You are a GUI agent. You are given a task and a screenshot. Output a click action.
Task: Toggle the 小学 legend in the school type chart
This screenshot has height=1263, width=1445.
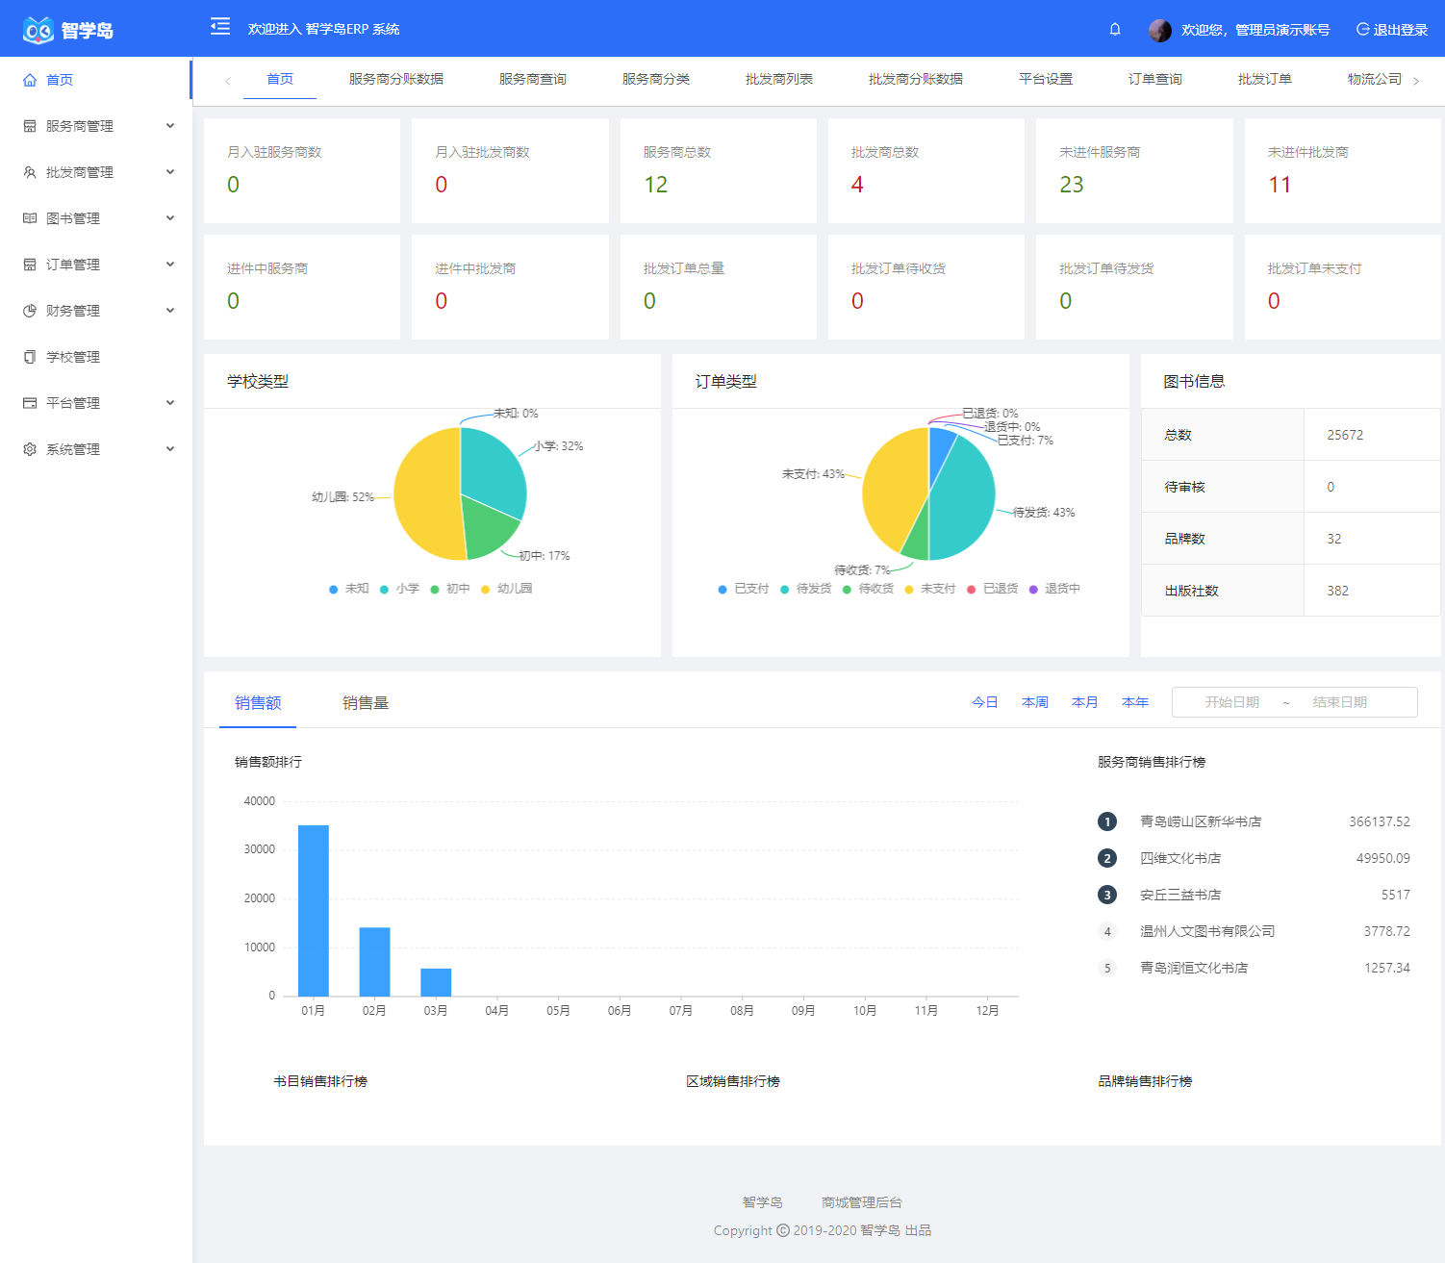pos(400,588)
